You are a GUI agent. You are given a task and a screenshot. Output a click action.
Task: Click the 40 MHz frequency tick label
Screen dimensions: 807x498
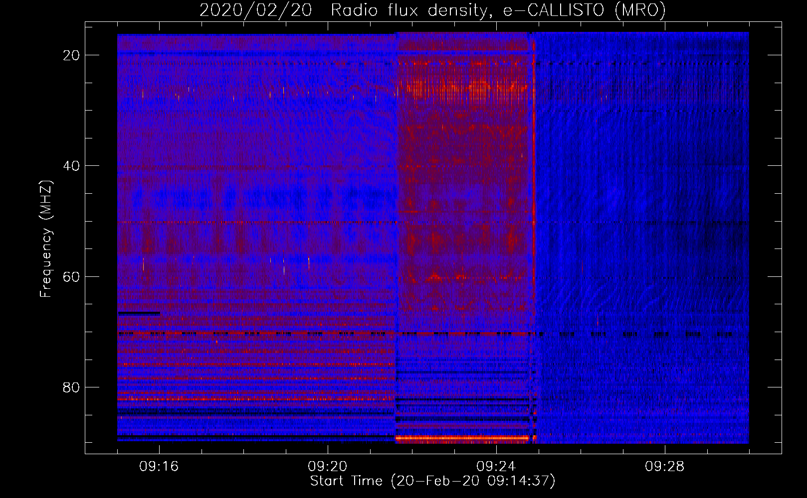coord(72,166)
